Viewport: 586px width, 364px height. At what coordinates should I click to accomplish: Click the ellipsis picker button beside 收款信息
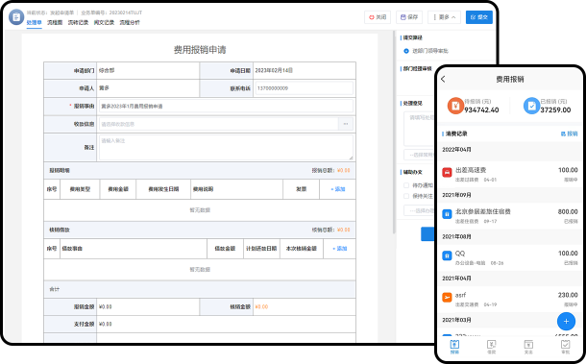pyautogui.click(x=346, y=124)
